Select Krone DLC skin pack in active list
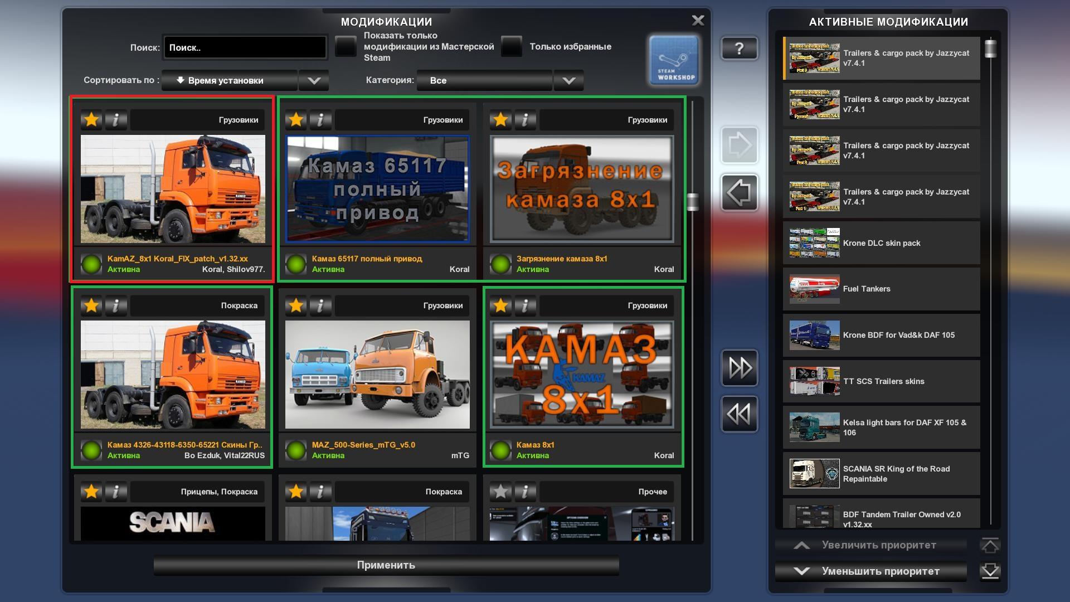Image resolution: width=1070 pixels, height=602 pixels. coord(881,243)
